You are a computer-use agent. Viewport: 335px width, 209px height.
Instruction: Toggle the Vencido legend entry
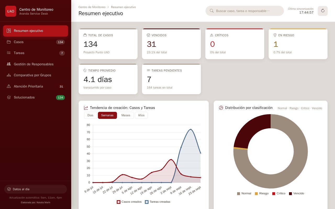point(297,194)
